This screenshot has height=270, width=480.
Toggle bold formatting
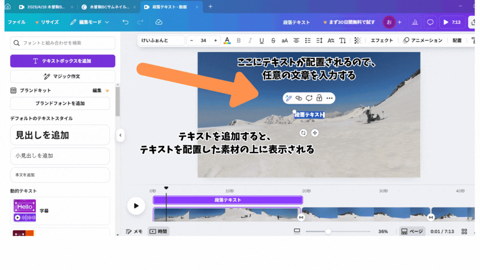239,40
